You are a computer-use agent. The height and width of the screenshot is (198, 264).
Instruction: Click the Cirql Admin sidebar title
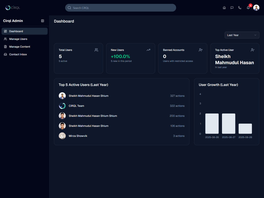click(13, 21)
